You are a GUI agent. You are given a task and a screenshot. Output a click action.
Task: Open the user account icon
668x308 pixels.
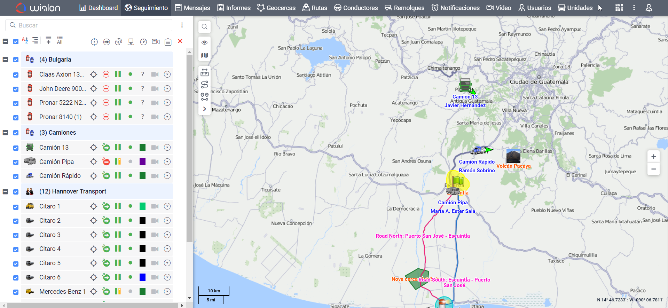(649, 8)
